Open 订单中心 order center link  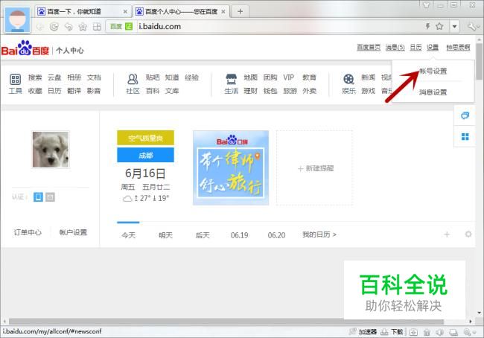28,232
